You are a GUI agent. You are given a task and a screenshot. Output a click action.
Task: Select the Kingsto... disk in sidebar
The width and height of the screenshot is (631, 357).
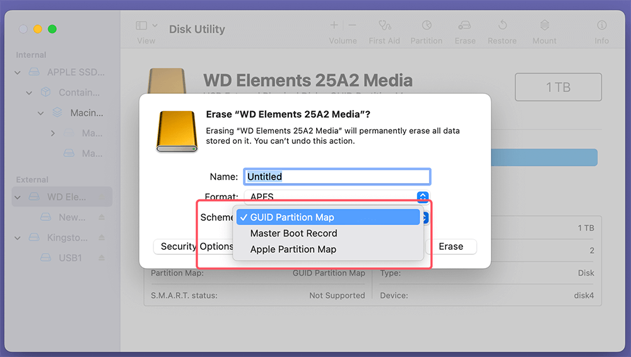pos(67,237)
